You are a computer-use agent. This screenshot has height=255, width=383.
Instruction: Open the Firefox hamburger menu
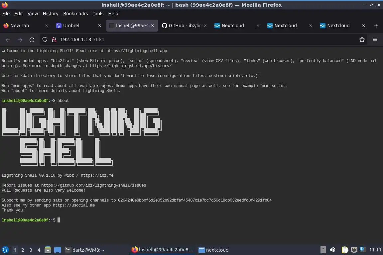(x=375, y=40)
